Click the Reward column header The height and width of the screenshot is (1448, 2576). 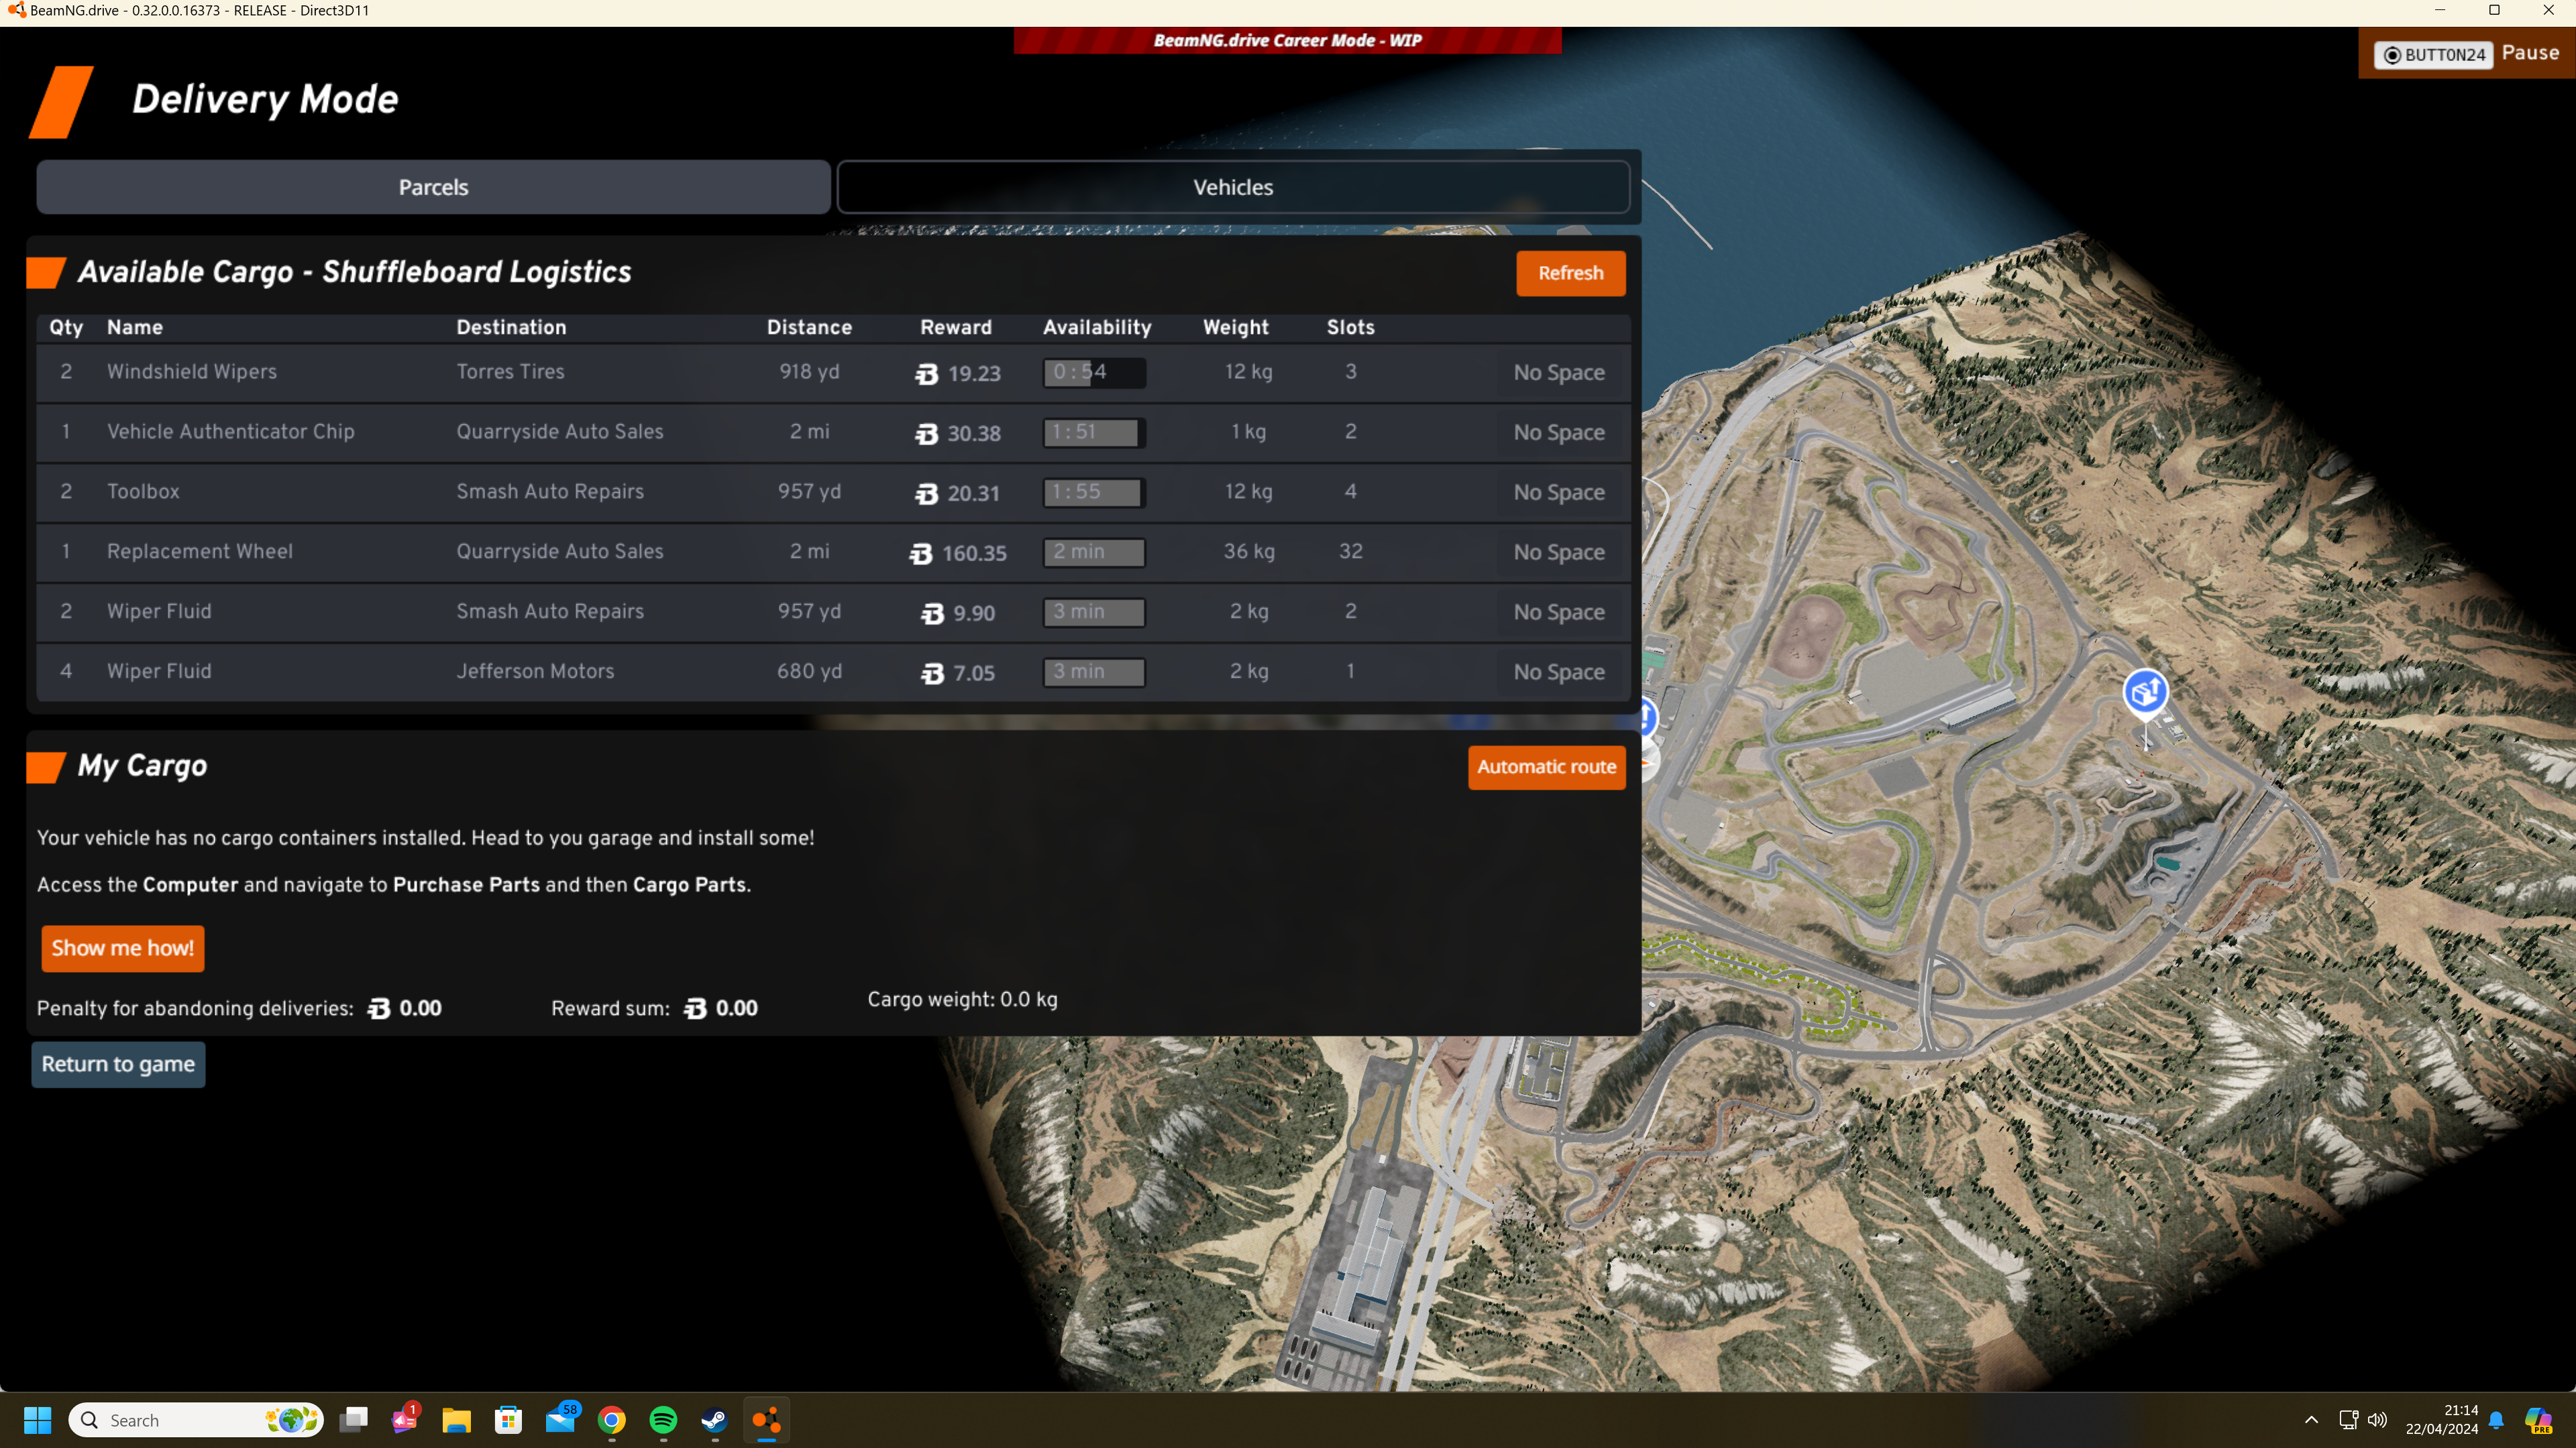click(x=956, y=328)
